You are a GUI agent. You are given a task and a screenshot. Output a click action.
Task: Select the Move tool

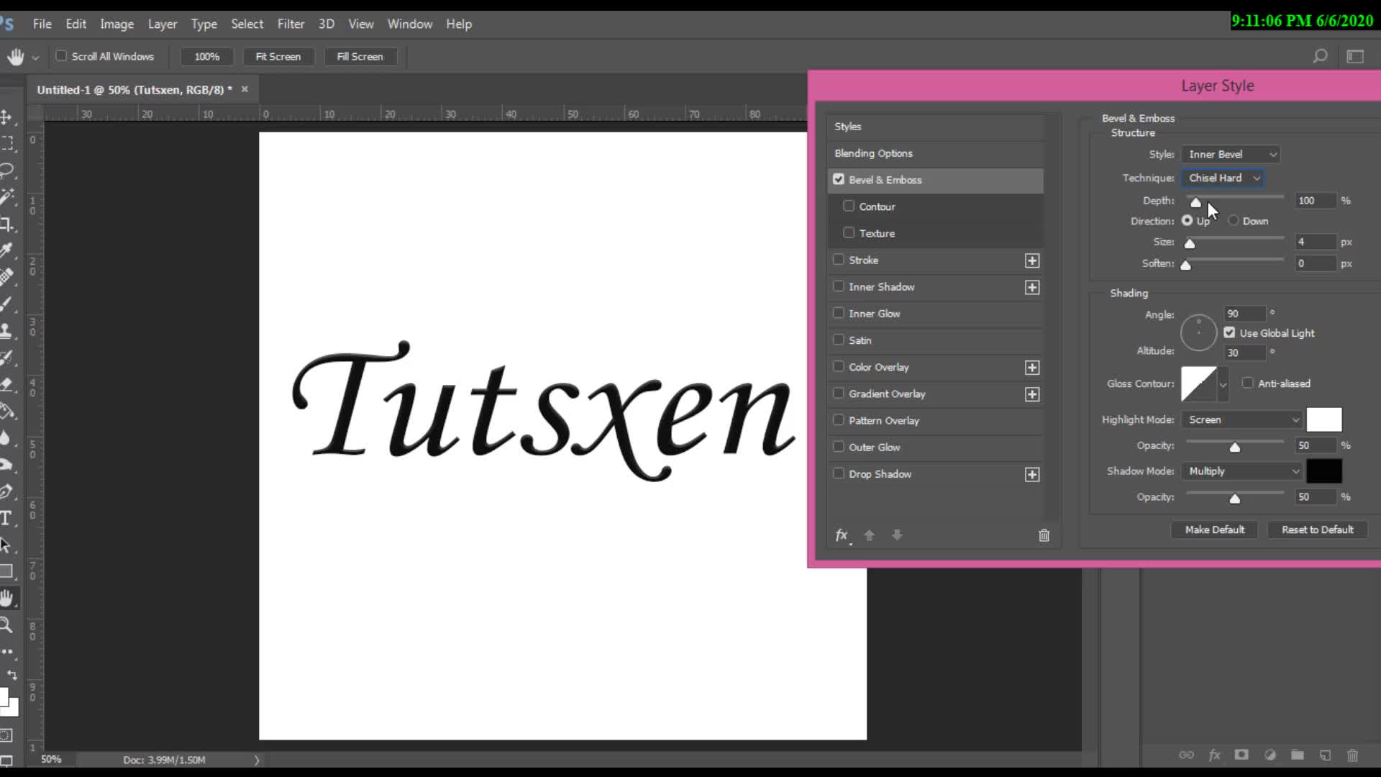(x=6, y=117)
